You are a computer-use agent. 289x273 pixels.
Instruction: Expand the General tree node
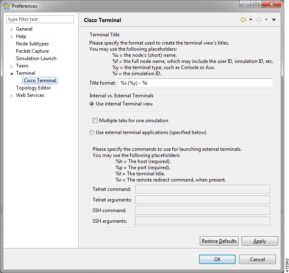[x=11, y=29]
